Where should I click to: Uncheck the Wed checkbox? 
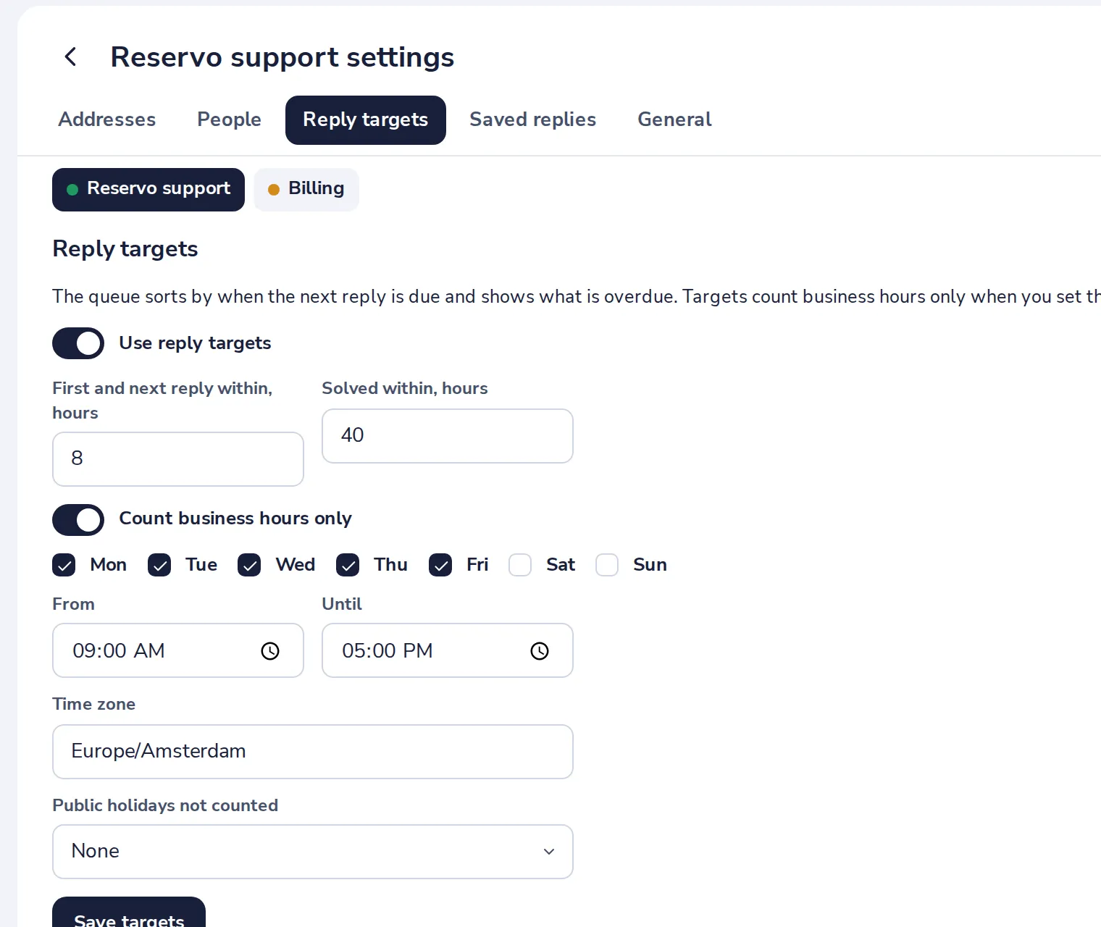point(249,565)
